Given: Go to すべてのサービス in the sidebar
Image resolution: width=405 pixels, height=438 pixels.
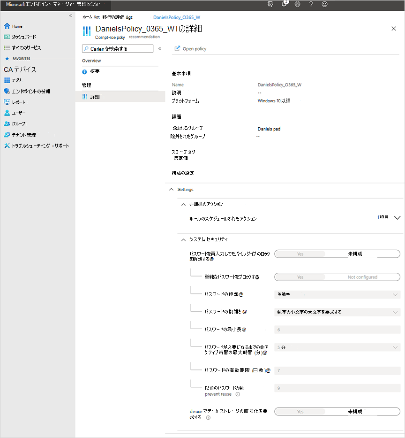Looking at the screenshot, I should pos(26,48).
